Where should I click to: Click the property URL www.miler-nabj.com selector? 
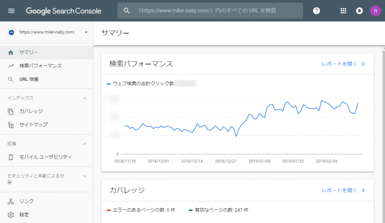point(47,32)
